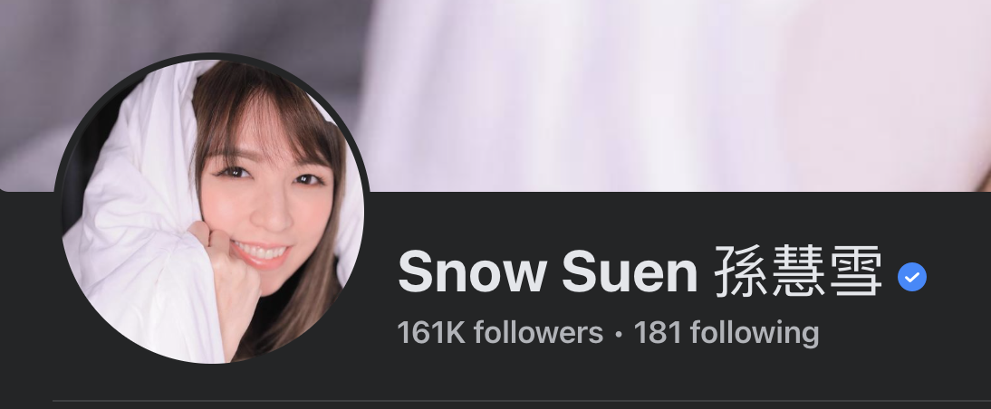Screen dimensions: 991x409
Task: Click the '181' following count number
Action: (658, 333)
